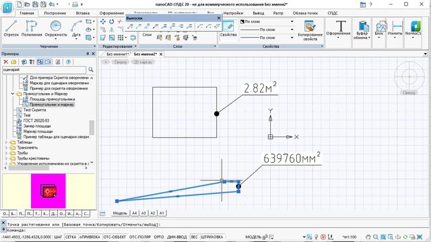Toggle ДИН-ВВОД dynamic input

click(176, 237)
